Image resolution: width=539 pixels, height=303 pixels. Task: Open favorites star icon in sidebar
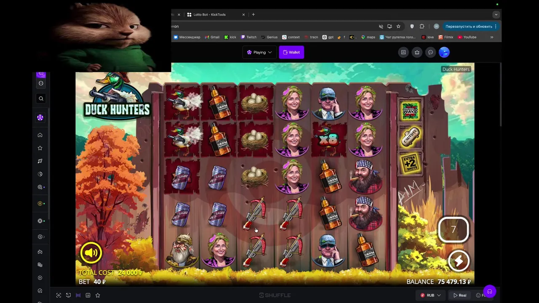point(40,148)
